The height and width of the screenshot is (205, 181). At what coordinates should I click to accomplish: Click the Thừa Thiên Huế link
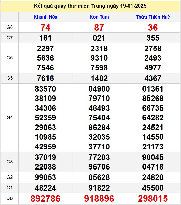153,17
